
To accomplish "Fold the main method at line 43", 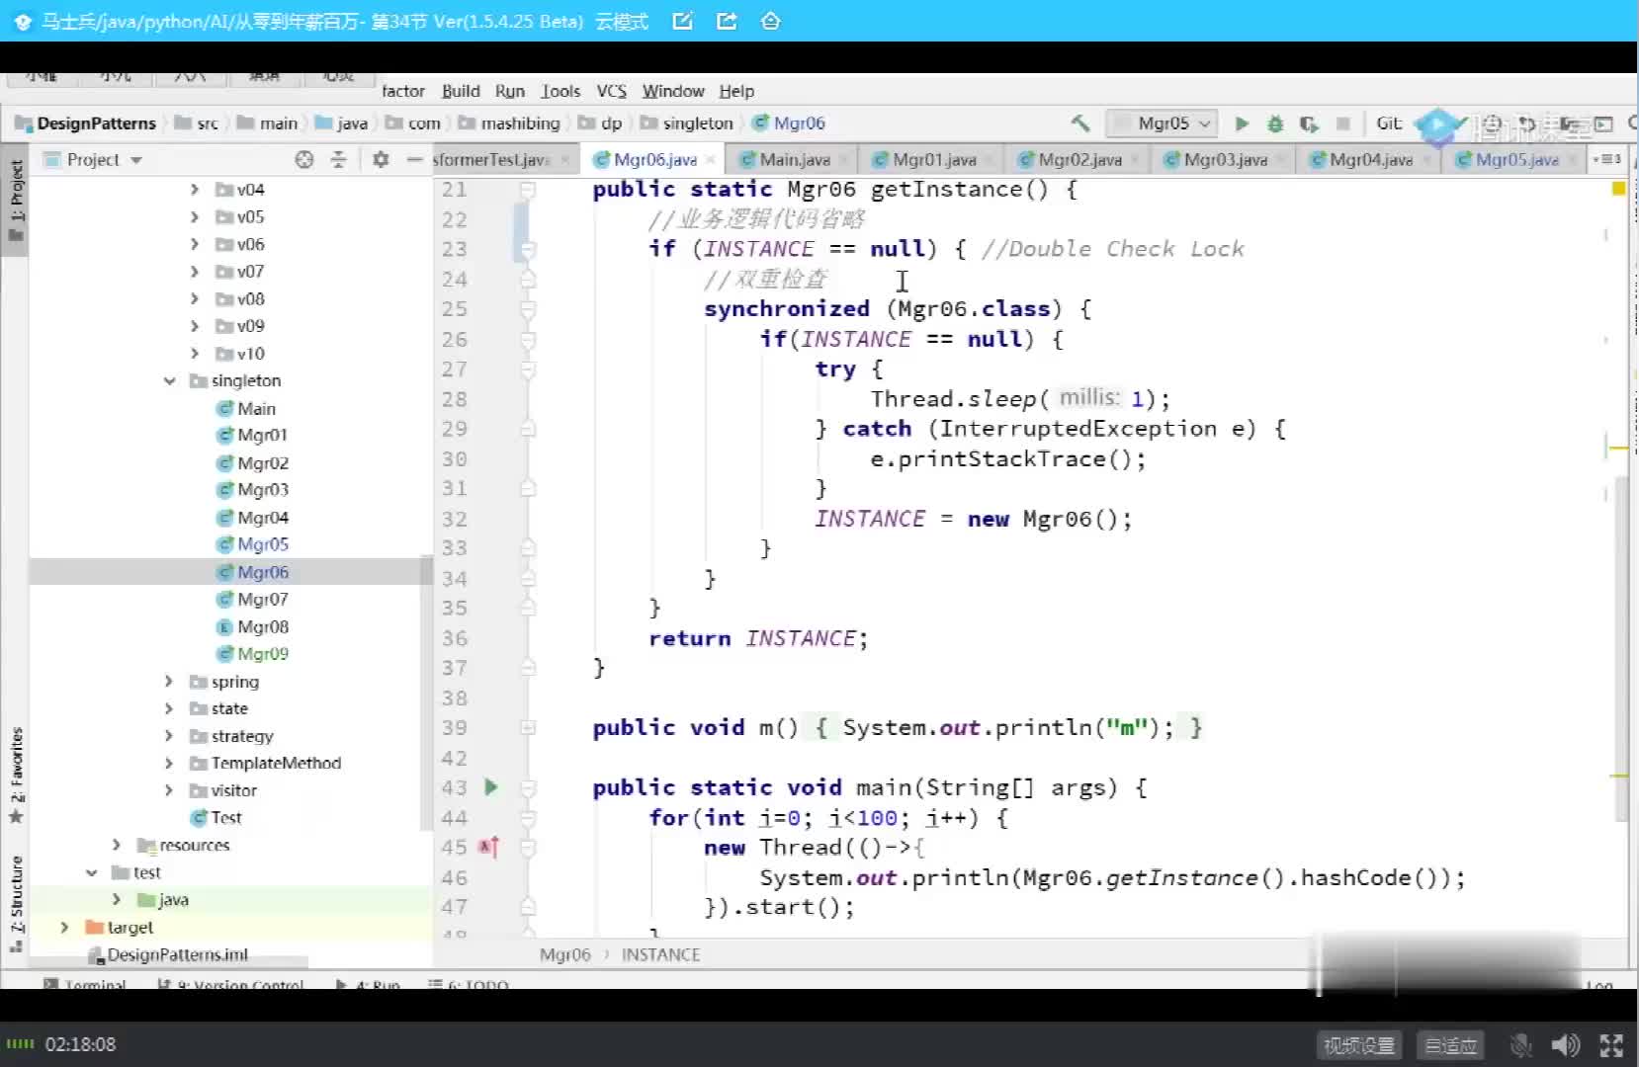I will click(x=528, y=787).
